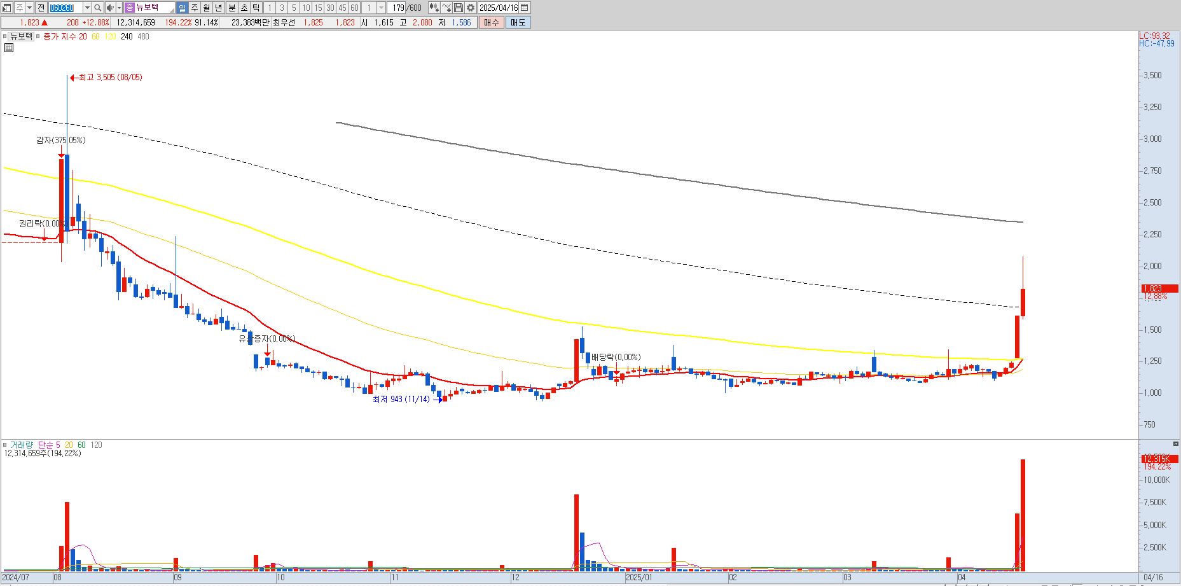Click the 2025/04/16 date field

click(x=498, y=8)
